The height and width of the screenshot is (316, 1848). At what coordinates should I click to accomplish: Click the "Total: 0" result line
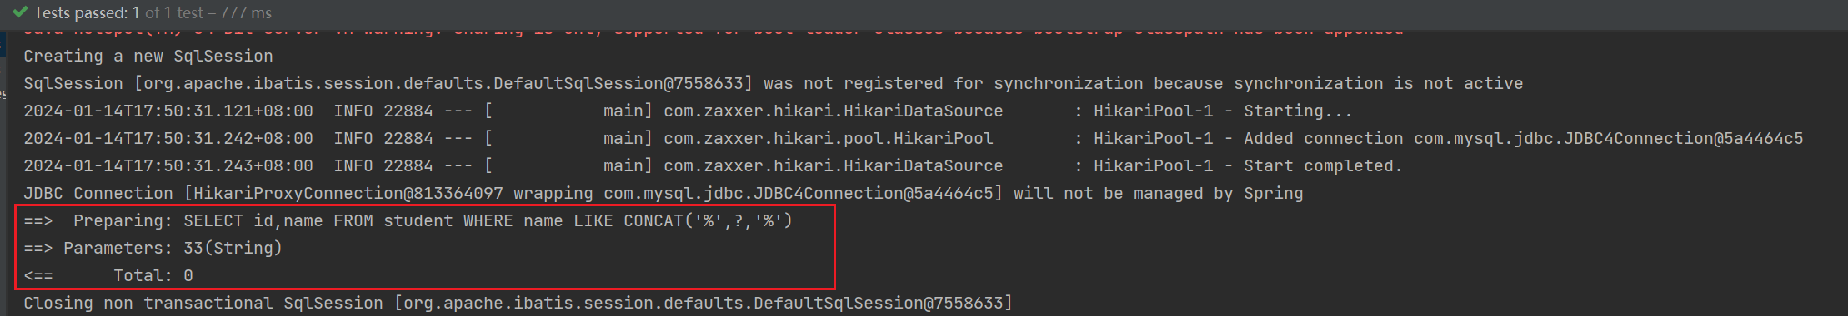click(108, 275)
